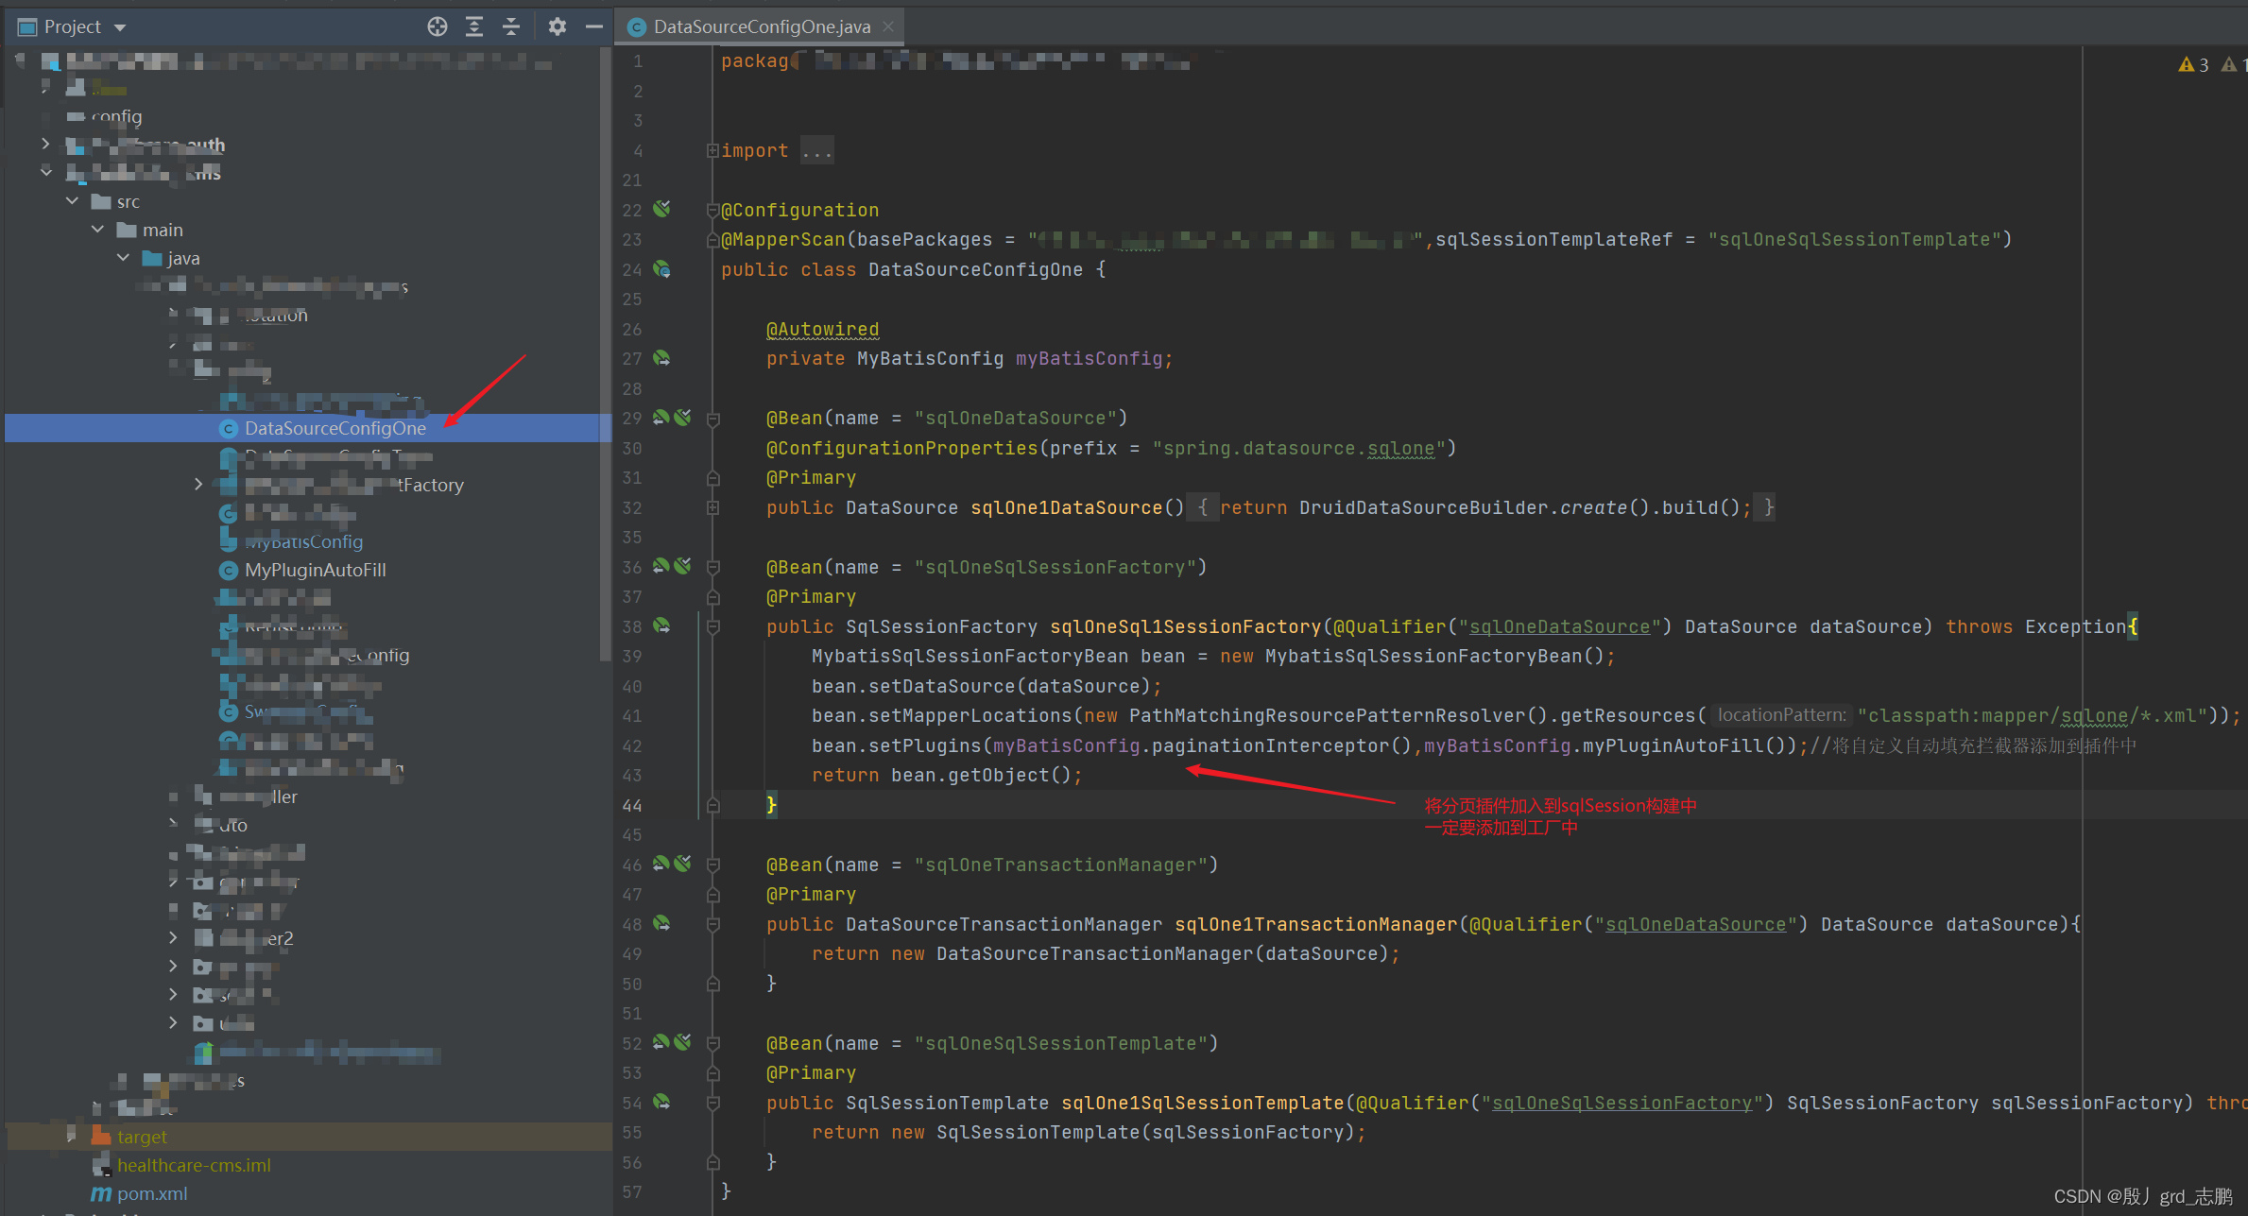2248x1216 pixels.
Task: Click the autowired dependency gutter icon on line 27
Action: click(x=662, y=358)
